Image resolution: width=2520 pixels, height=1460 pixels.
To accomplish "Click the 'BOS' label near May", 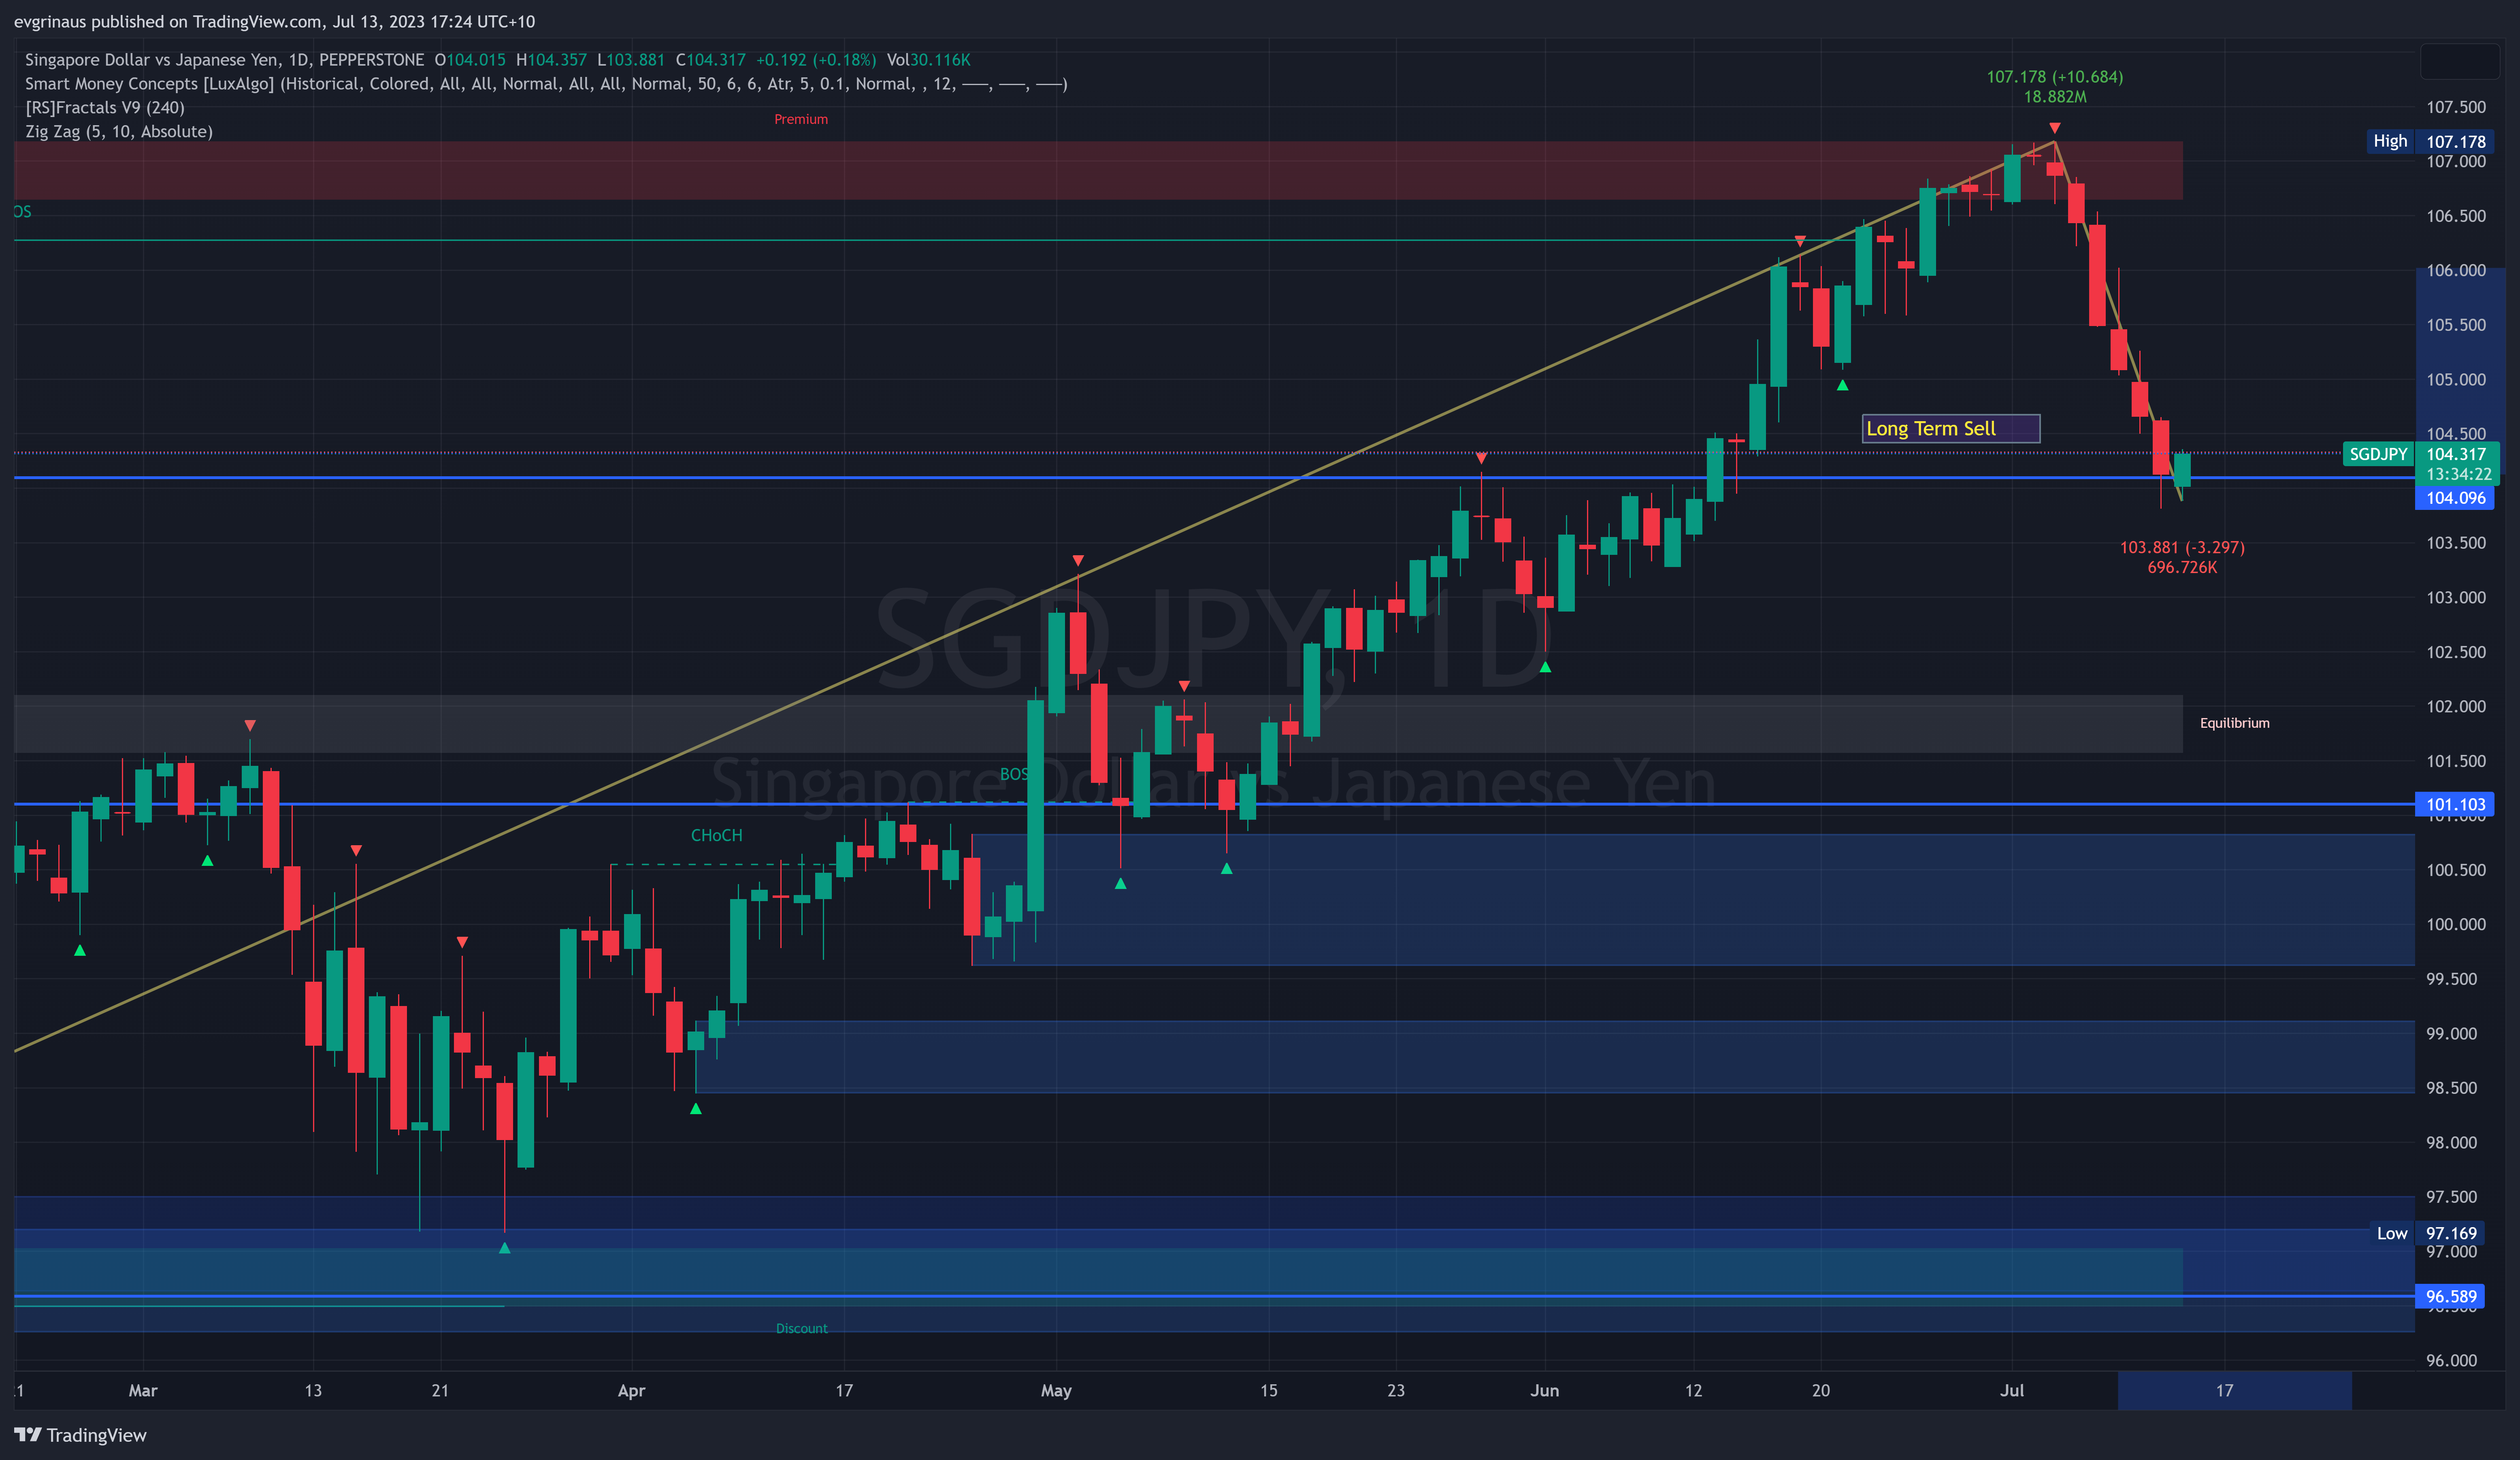I will click(x=1013, y=774).
